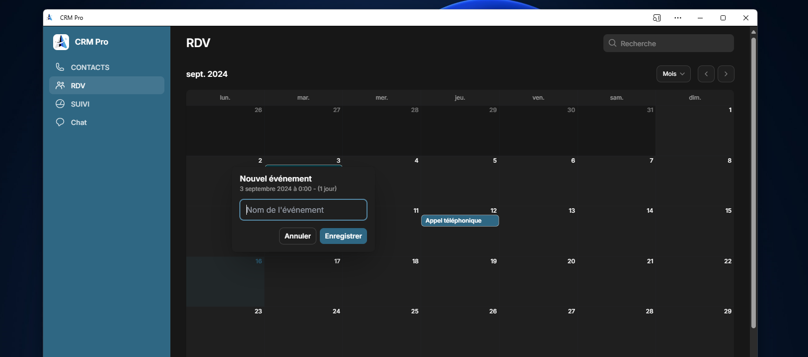The width and height of the screenshot is (808, 357).
Task: Click Enregistrer to save the event
Action: [343, 236]
